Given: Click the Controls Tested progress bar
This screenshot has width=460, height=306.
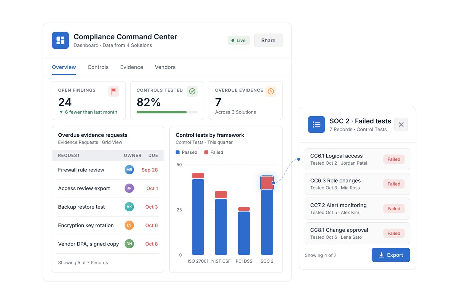Looking at the screenshot, I should pyautogui.click(x=167, y=112).
